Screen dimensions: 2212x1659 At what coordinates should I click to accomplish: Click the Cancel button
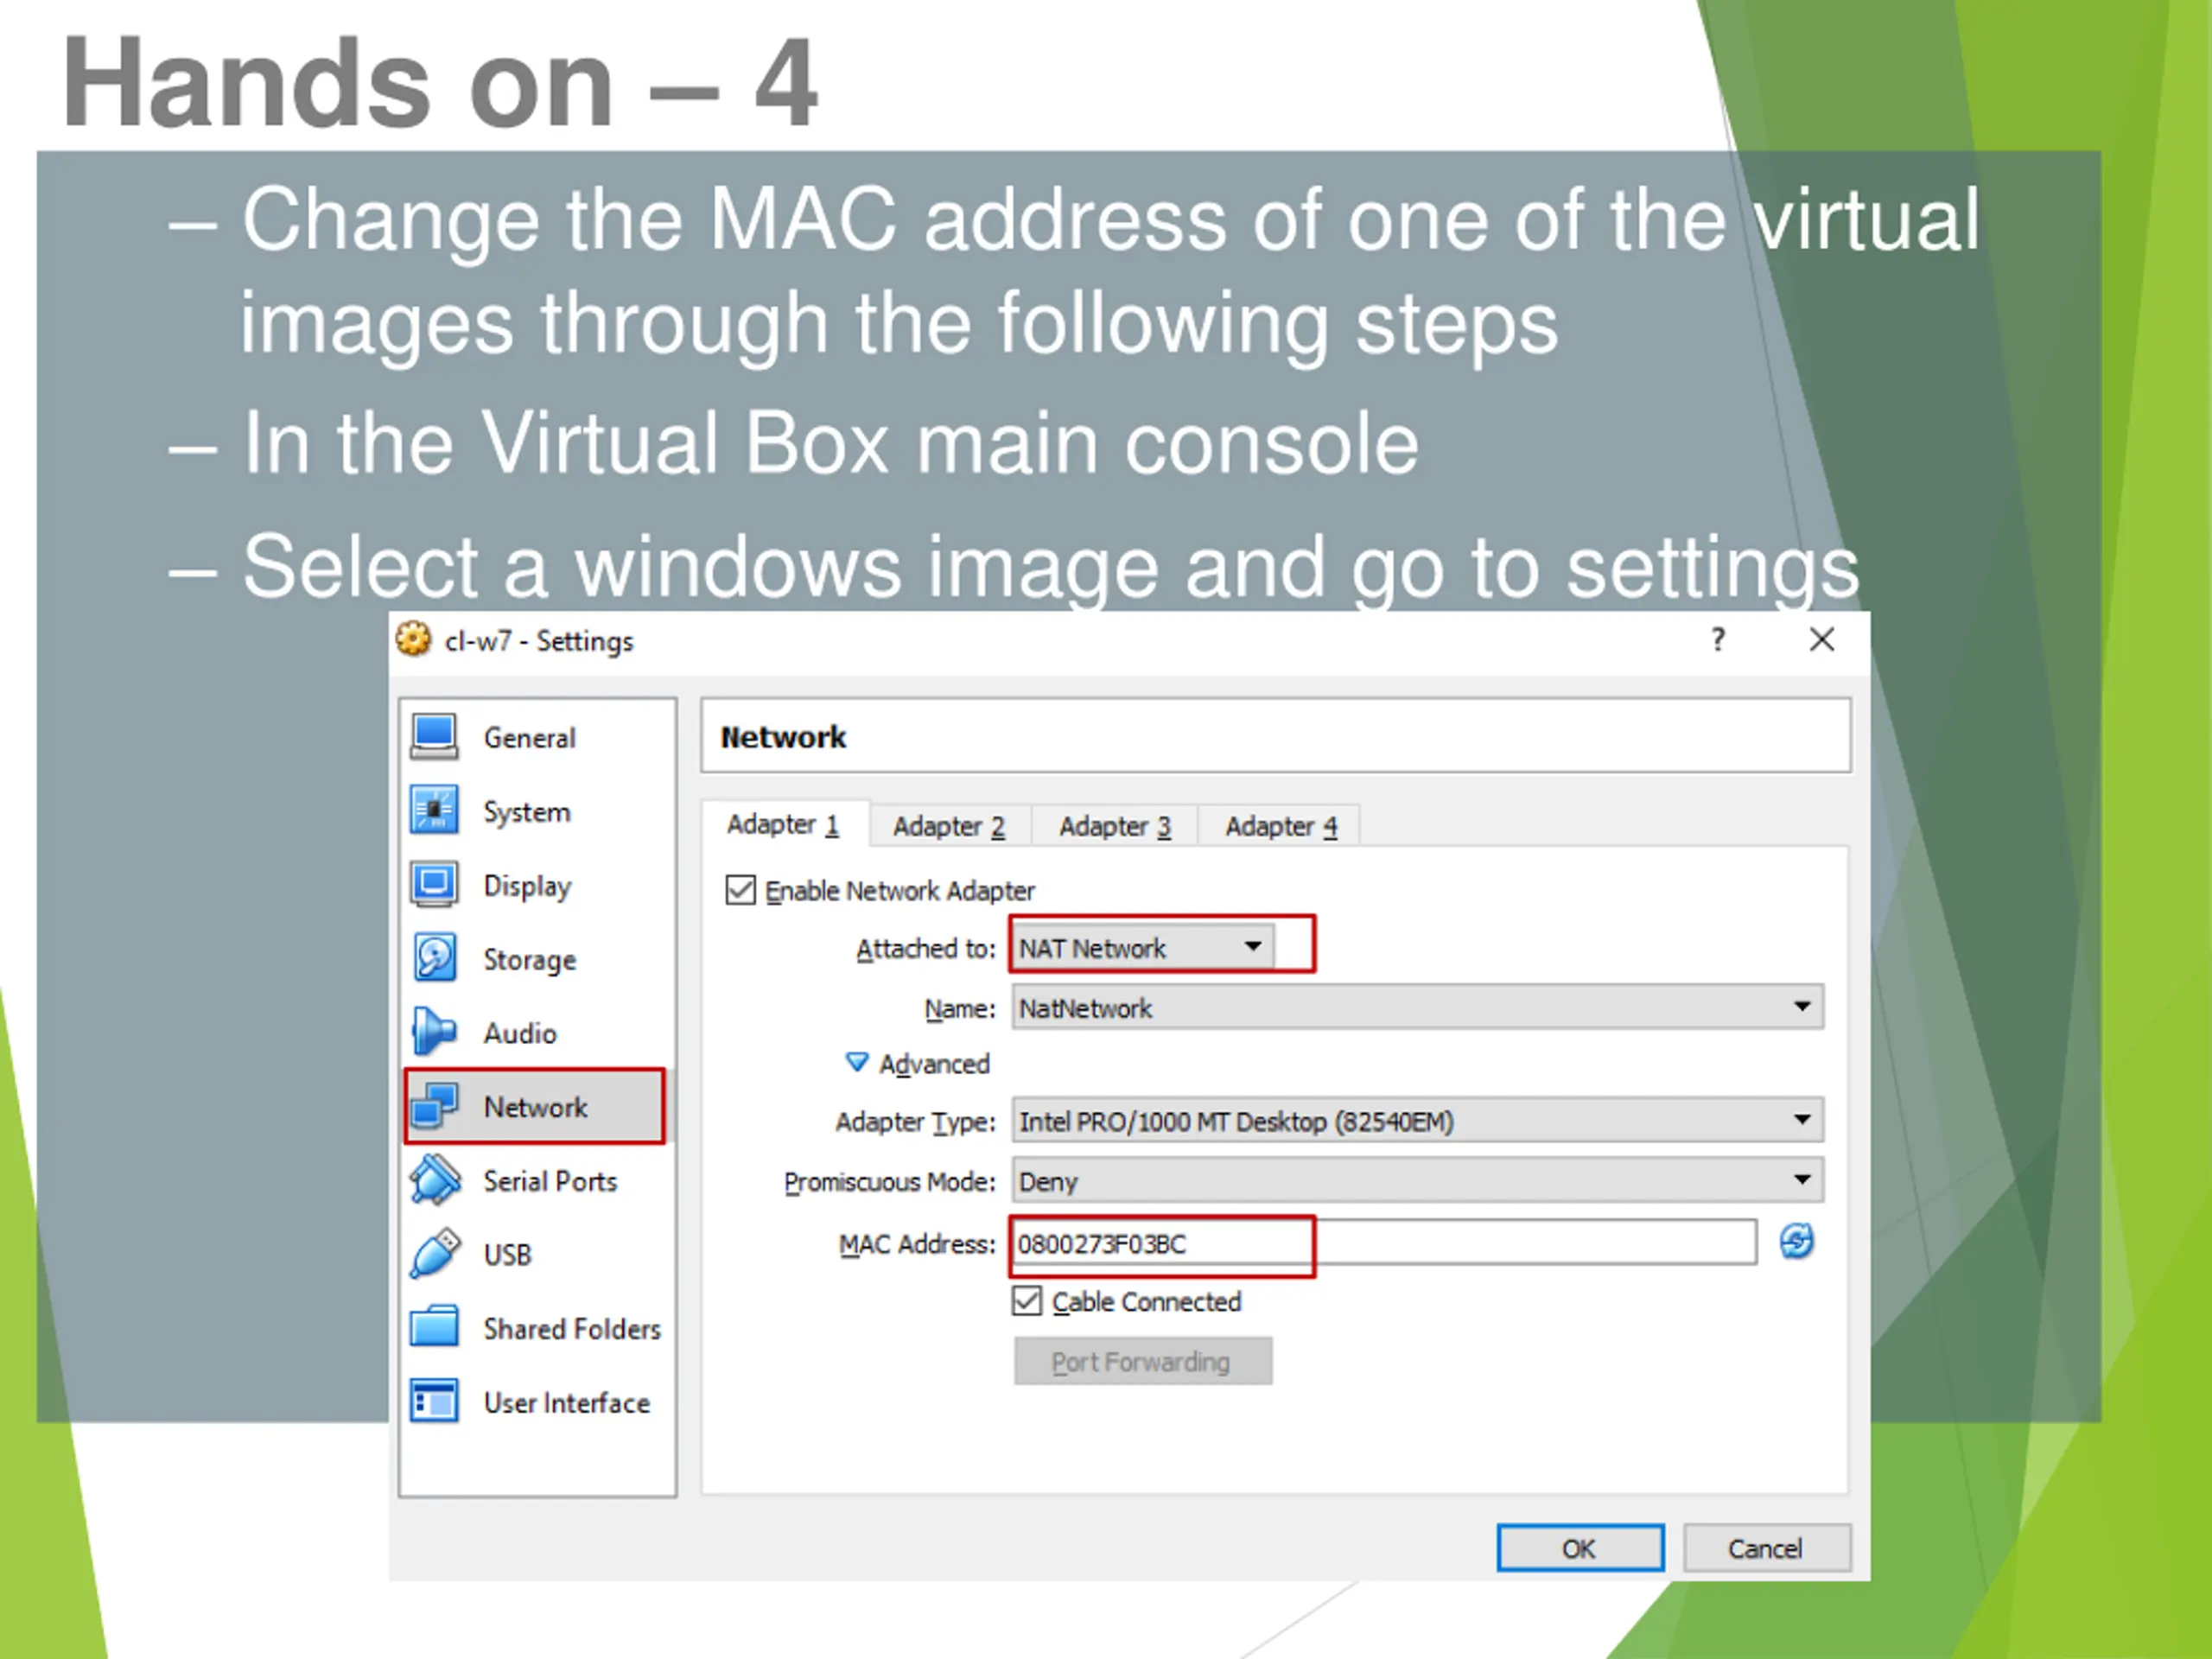(x=1766, y=1548)
